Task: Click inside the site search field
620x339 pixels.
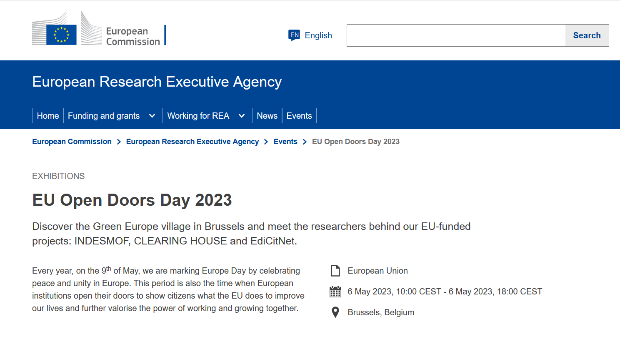Action: click(x=456, y=35)
